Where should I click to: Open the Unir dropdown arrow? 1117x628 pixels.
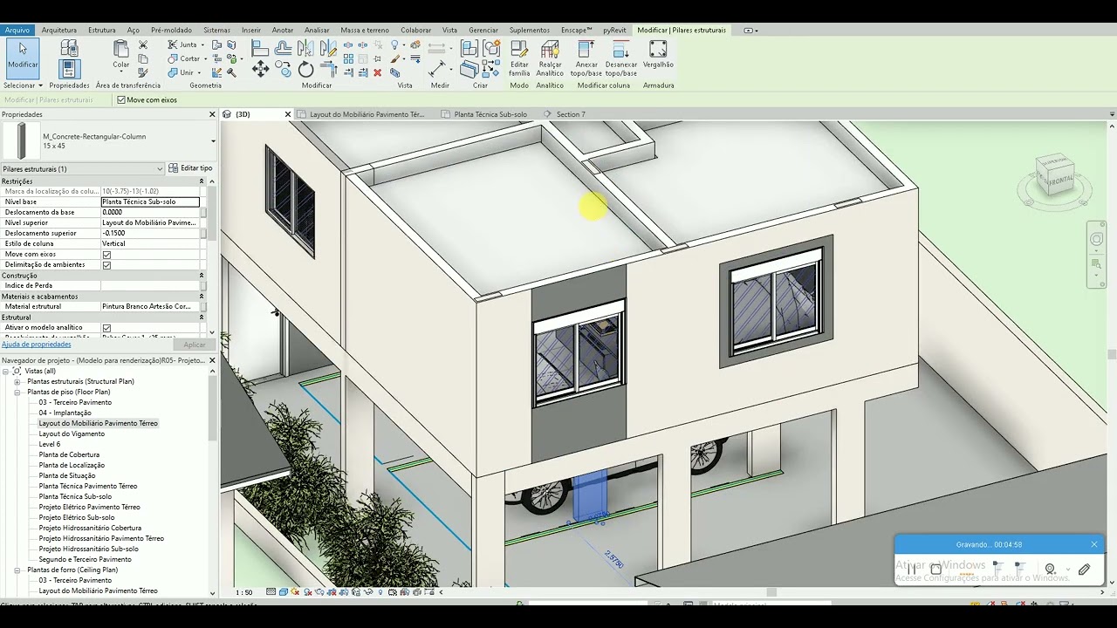pyautogui.click(x=200, y=72)
